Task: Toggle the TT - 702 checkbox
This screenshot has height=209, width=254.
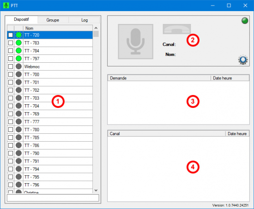Action: tap(11, 90)
